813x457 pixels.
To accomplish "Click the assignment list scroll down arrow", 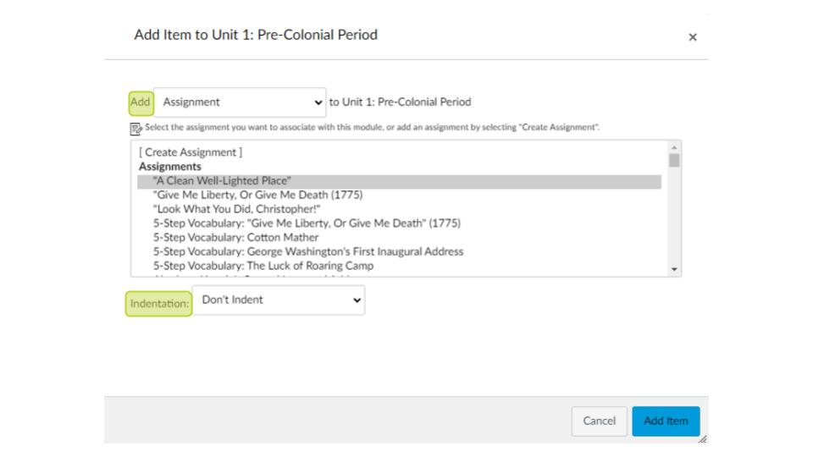I will pos(674,269).
